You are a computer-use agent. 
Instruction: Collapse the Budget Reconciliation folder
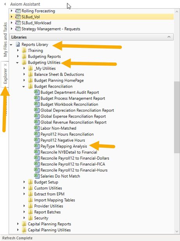point(24,87)
